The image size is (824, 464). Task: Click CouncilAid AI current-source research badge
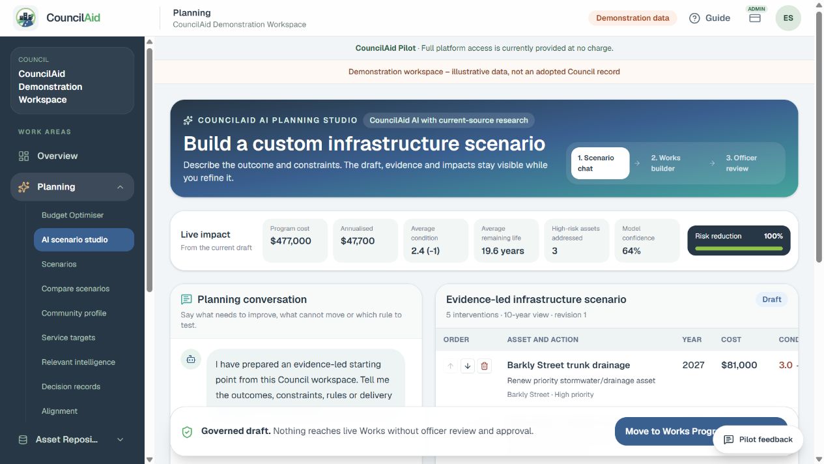(x=449, y=121)
